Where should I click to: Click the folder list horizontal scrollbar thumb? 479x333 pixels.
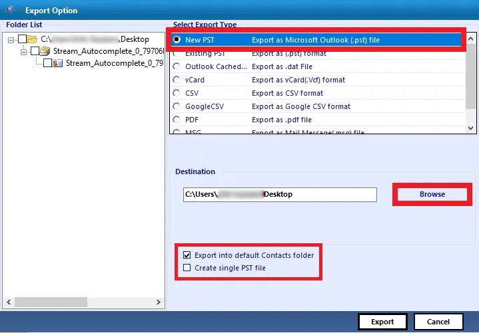coord(51,302)
